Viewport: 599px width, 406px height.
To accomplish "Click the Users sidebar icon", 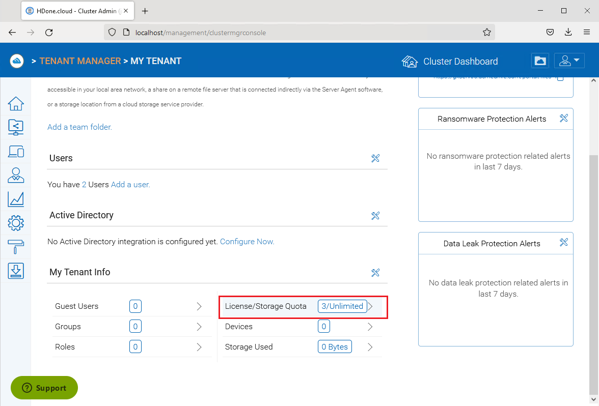I will 16,175.
